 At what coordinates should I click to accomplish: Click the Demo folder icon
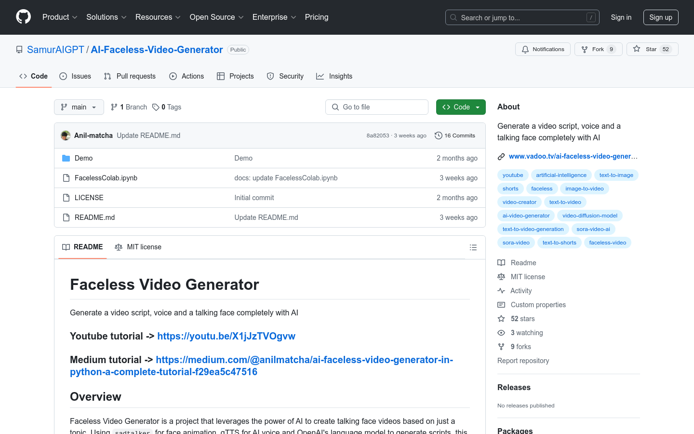[66, 158]
